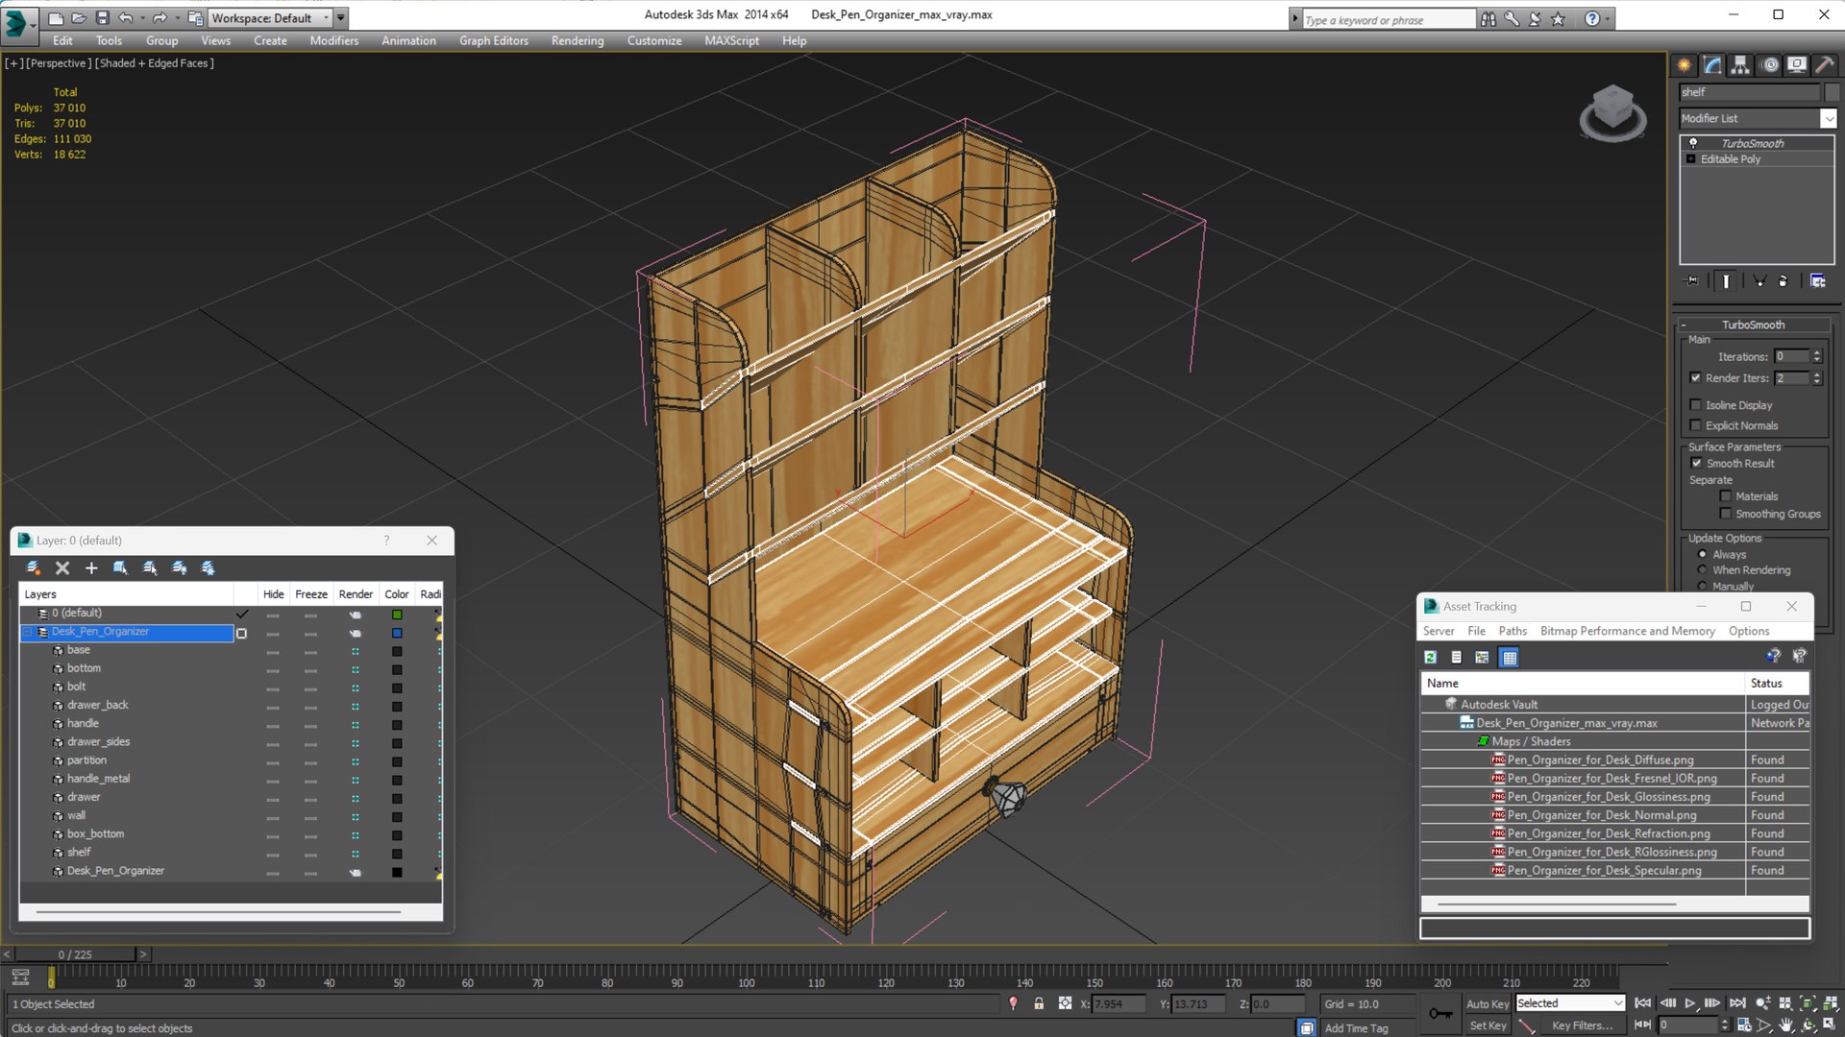Click Go to End playback button
This screenshot has height=1037, width=1845.
coord(1737,1003)
